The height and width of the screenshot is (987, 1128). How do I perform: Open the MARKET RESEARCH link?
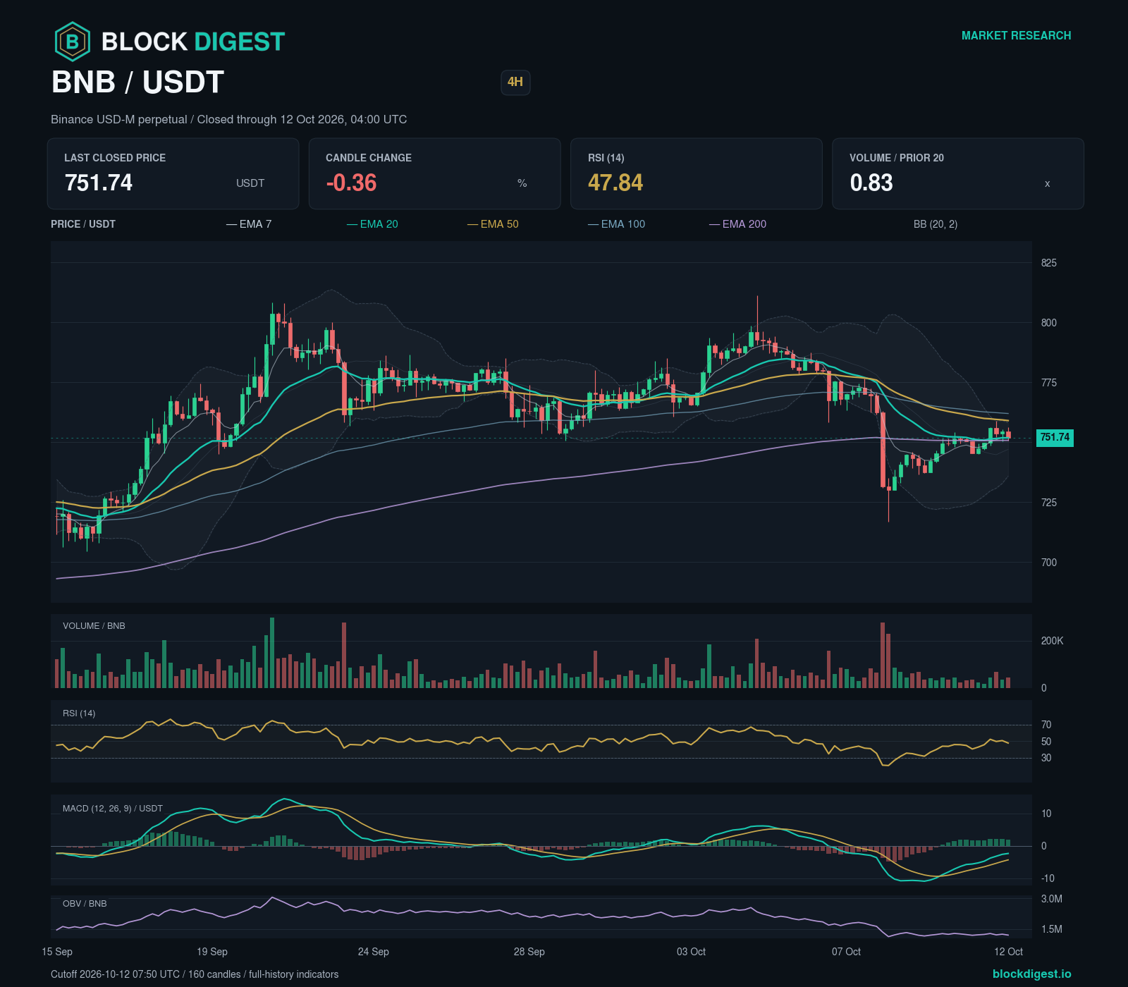click(1016, 35)
